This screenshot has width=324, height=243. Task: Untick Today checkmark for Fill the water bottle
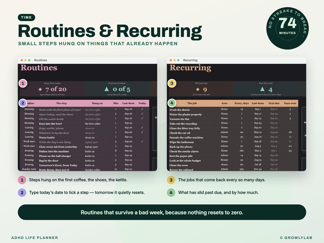pyautogui.click(x=142, y=119)
